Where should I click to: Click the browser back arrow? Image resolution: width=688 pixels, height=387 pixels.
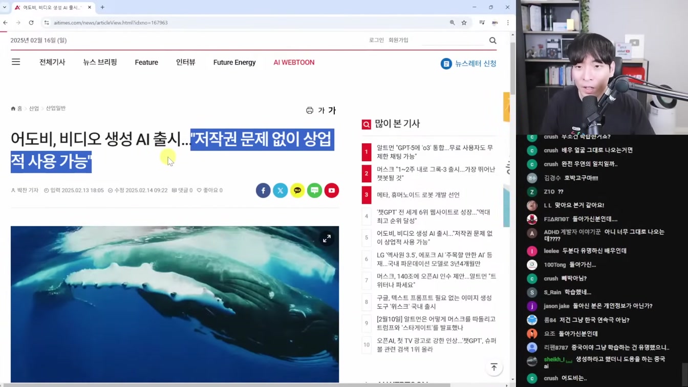click(x=5, y=23)
